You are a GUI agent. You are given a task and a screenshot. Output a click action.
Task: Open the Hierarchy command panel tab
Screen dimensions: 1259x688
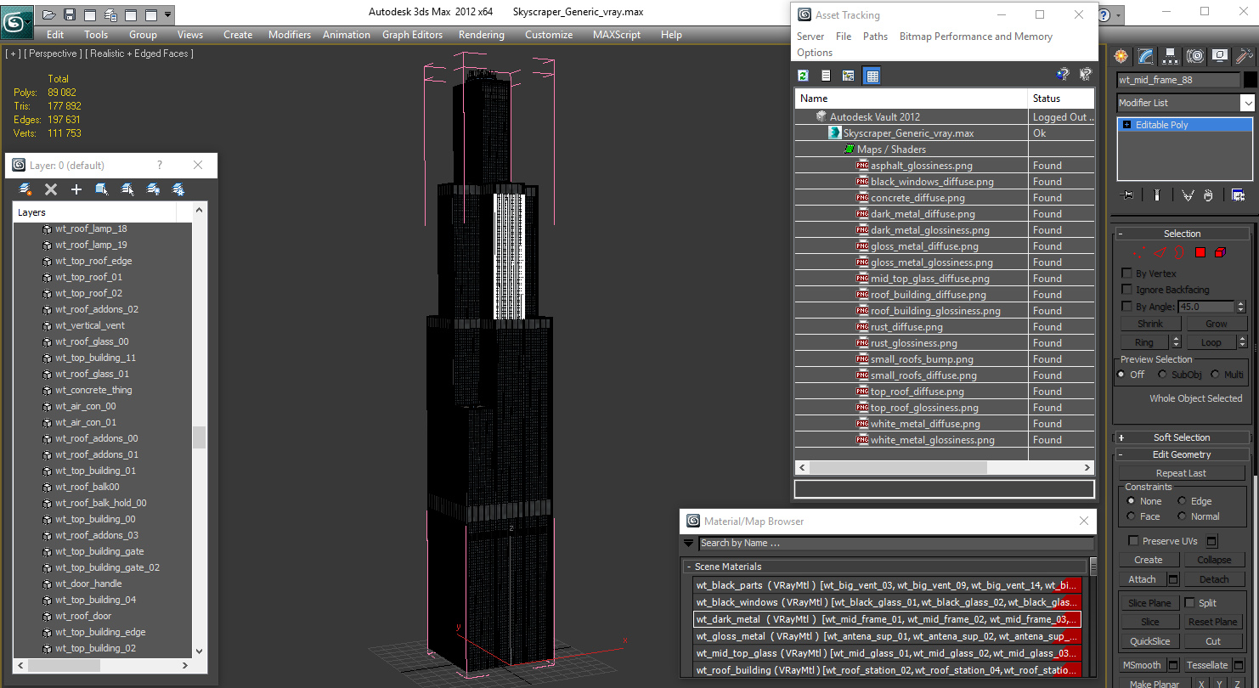1171,57
